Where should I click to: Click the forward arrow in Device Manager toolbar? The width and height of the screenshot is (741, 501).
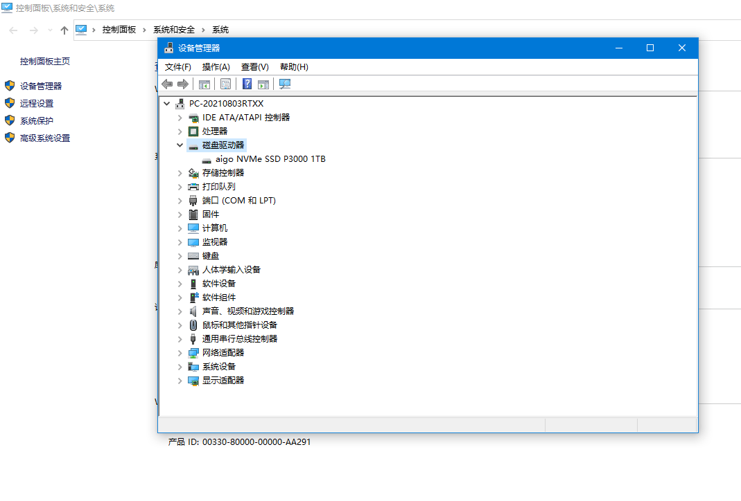click(183, 84)
